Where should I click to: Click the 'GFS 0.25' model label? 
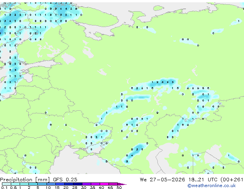pos(65,180)
